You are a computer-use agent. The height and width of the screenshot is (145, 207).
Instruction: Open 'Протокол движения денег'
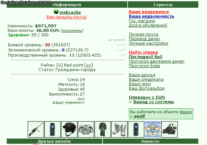pos(157,61)
